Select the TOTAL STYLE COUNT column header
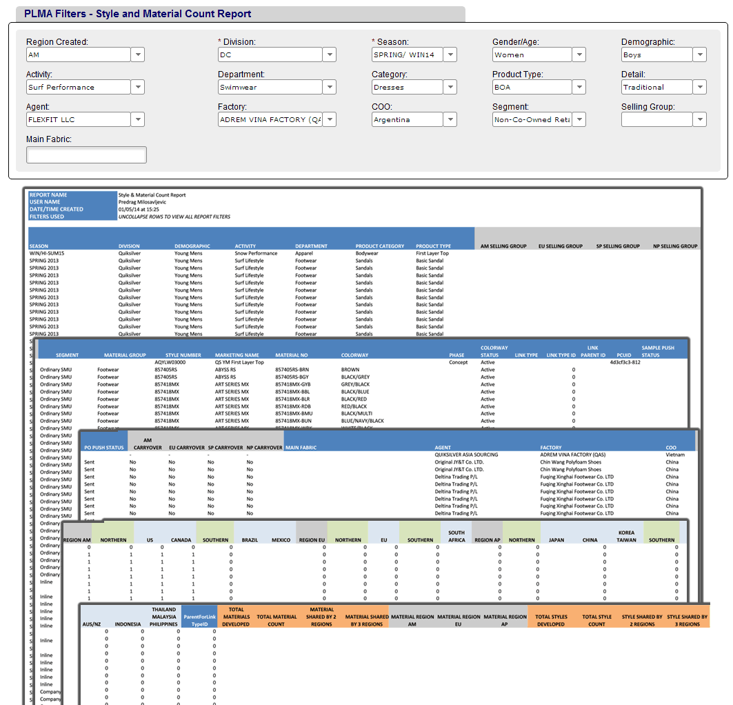This screenshot has width=733, height=705. pyautogui.click(x=596, y=621)
